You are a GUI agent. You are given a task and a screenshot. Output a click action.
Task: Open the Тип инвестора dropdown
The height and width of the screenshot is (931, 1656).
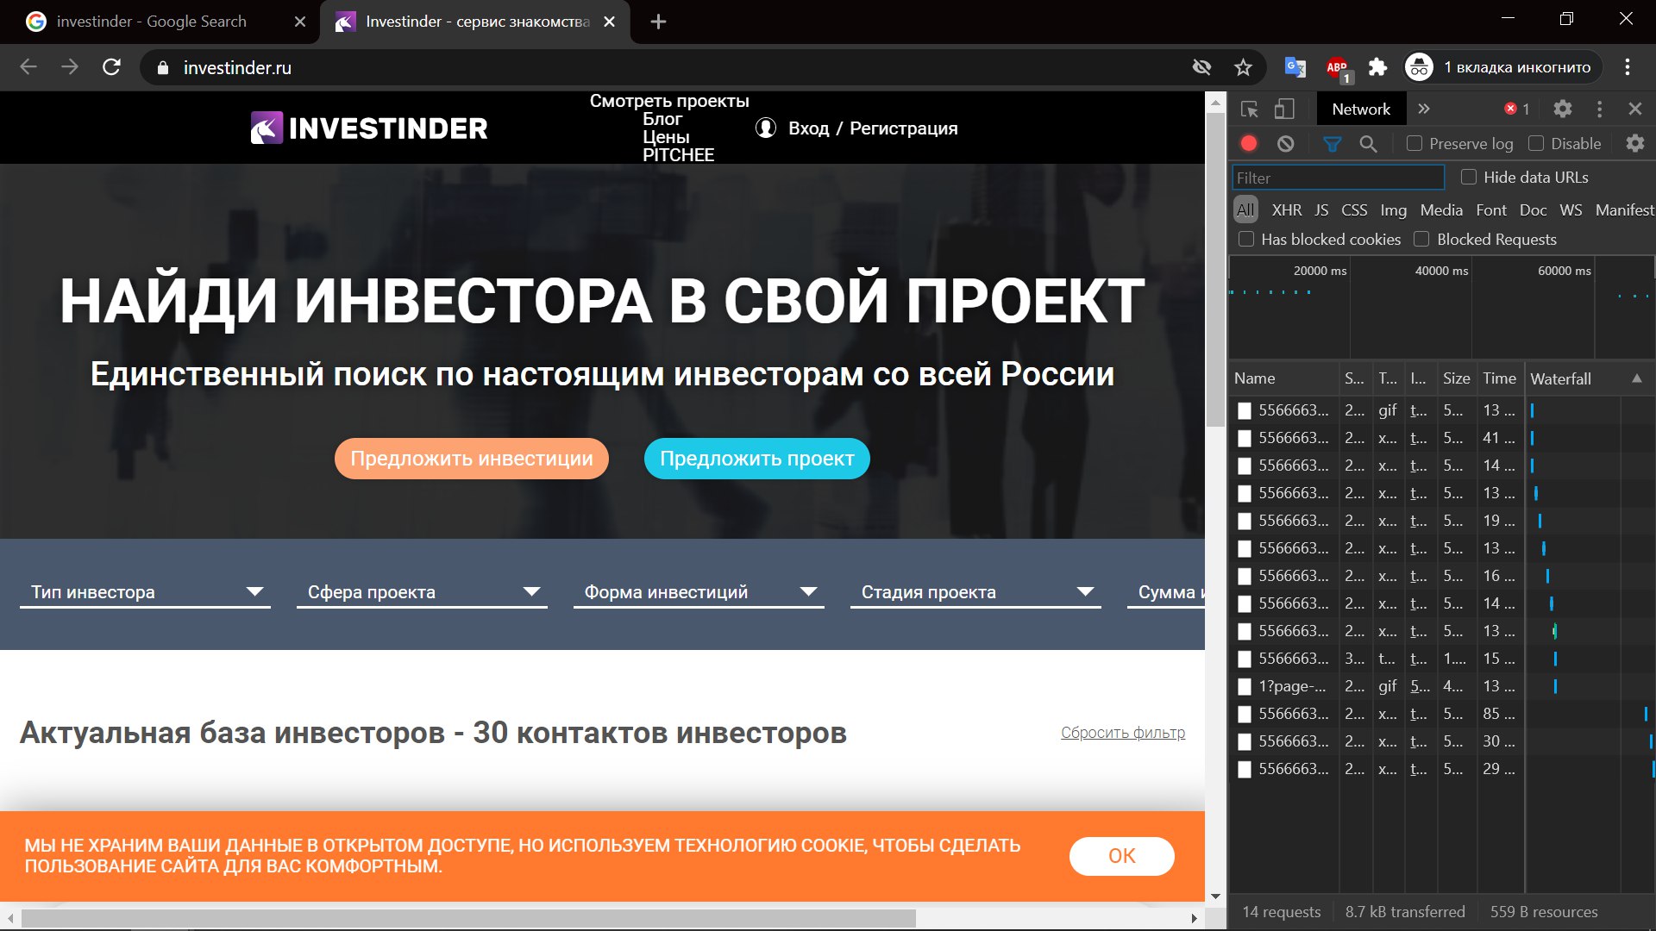tap(145, 592)
